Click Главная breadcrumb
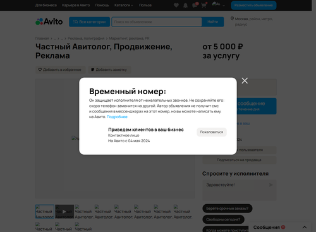The height and width of the screenshot is (232, 316). pos(42,39)
